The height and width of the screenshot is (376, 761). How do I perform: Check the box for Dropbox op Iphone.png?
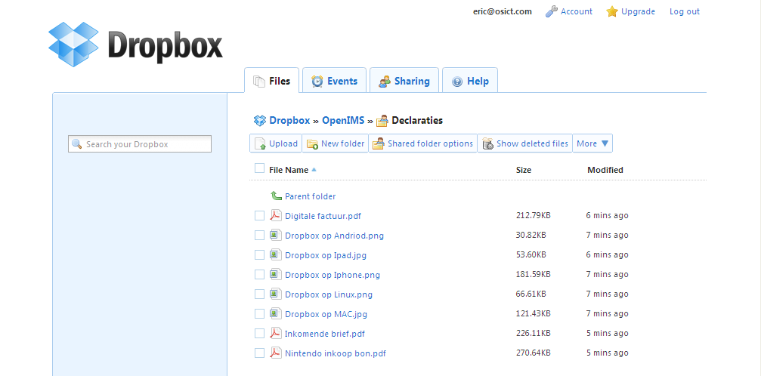[260, 275]
